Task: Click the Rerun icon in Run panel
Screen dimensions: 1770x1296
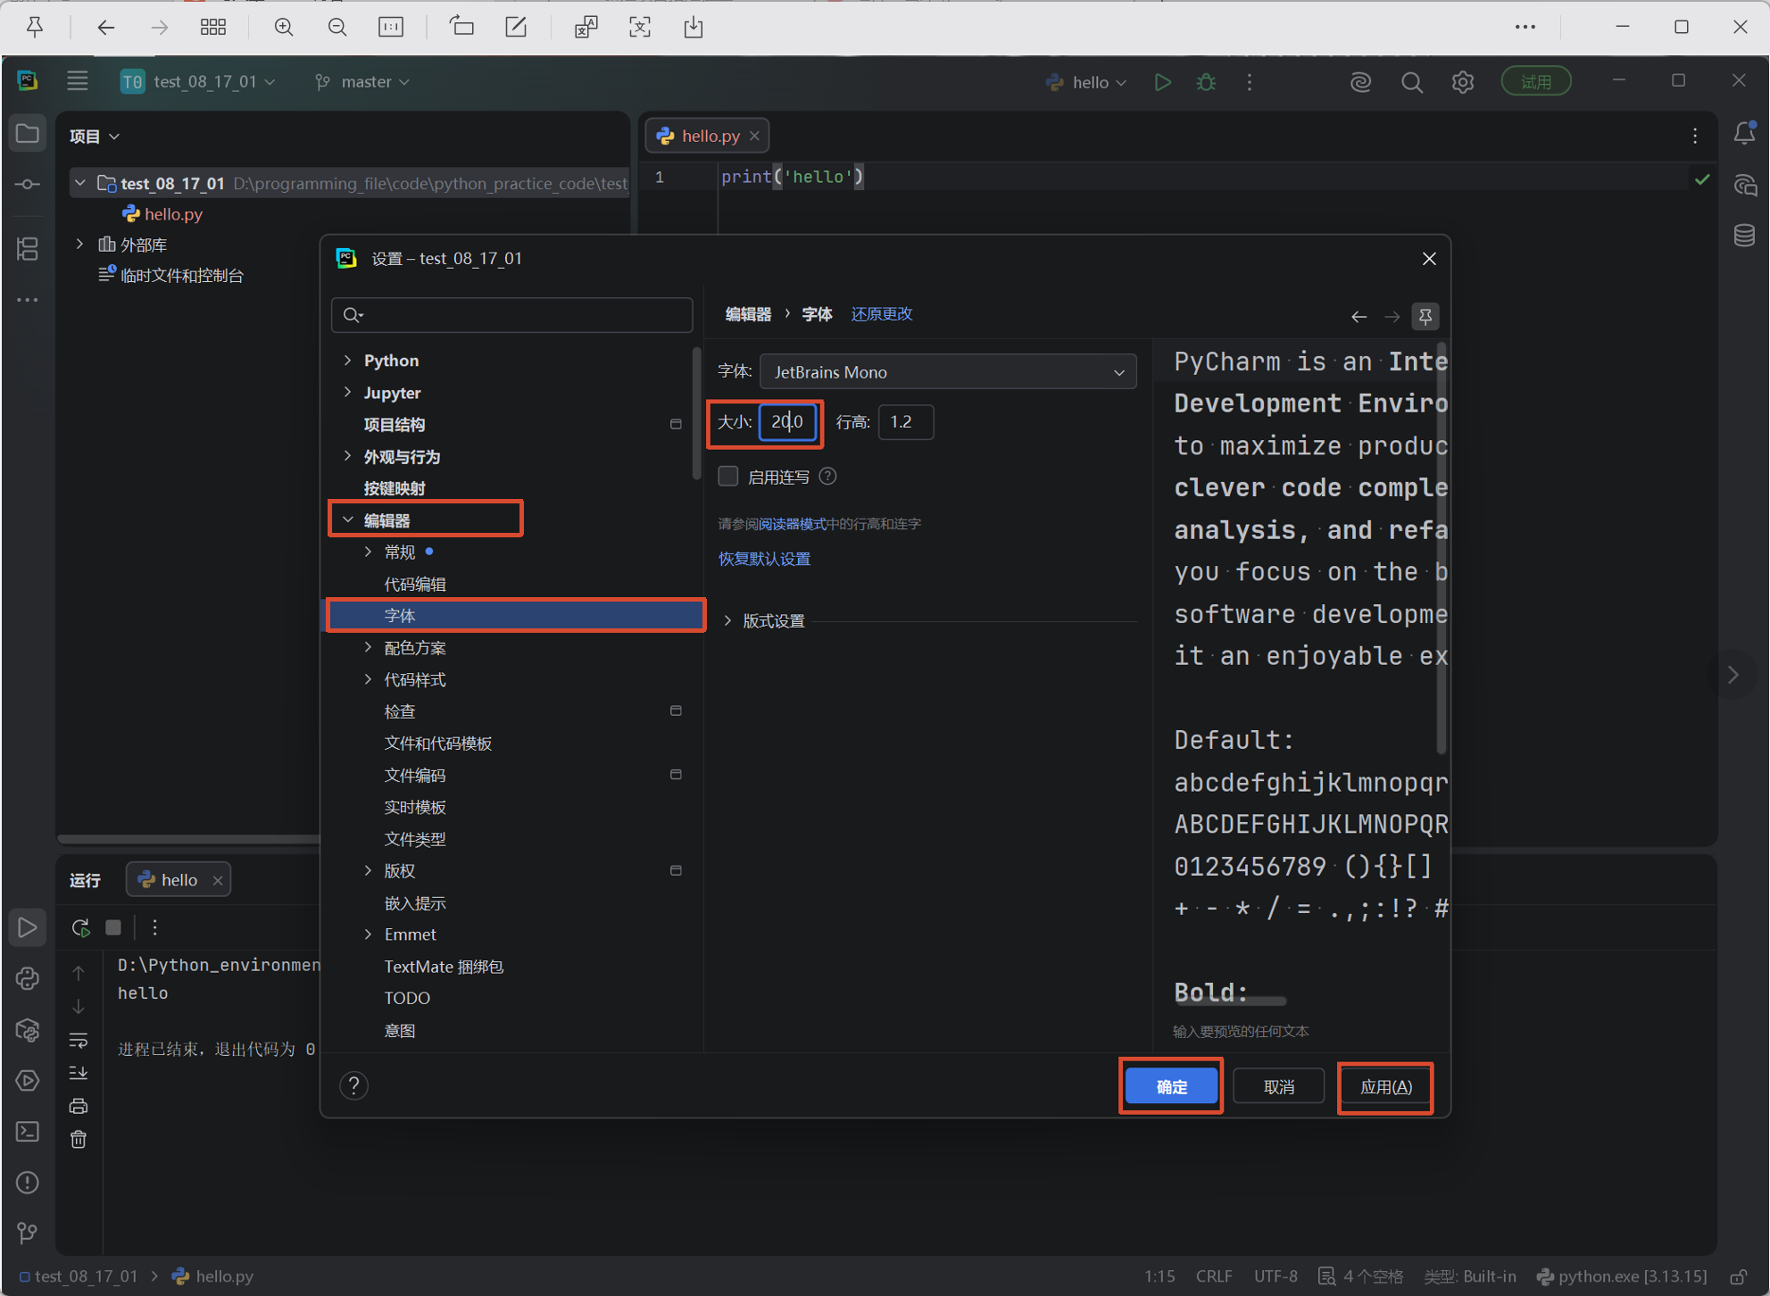Action: [x=80, y=927]
